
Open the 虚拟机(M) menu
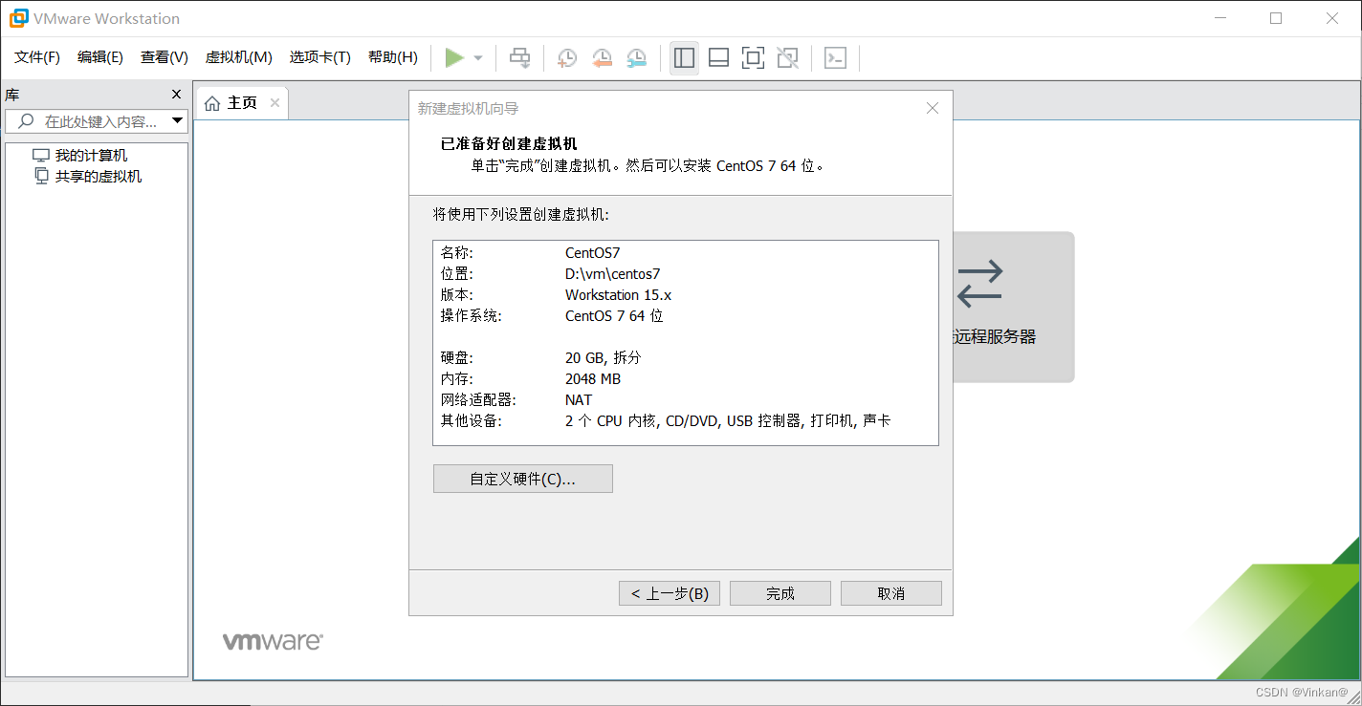pos(238,56)
